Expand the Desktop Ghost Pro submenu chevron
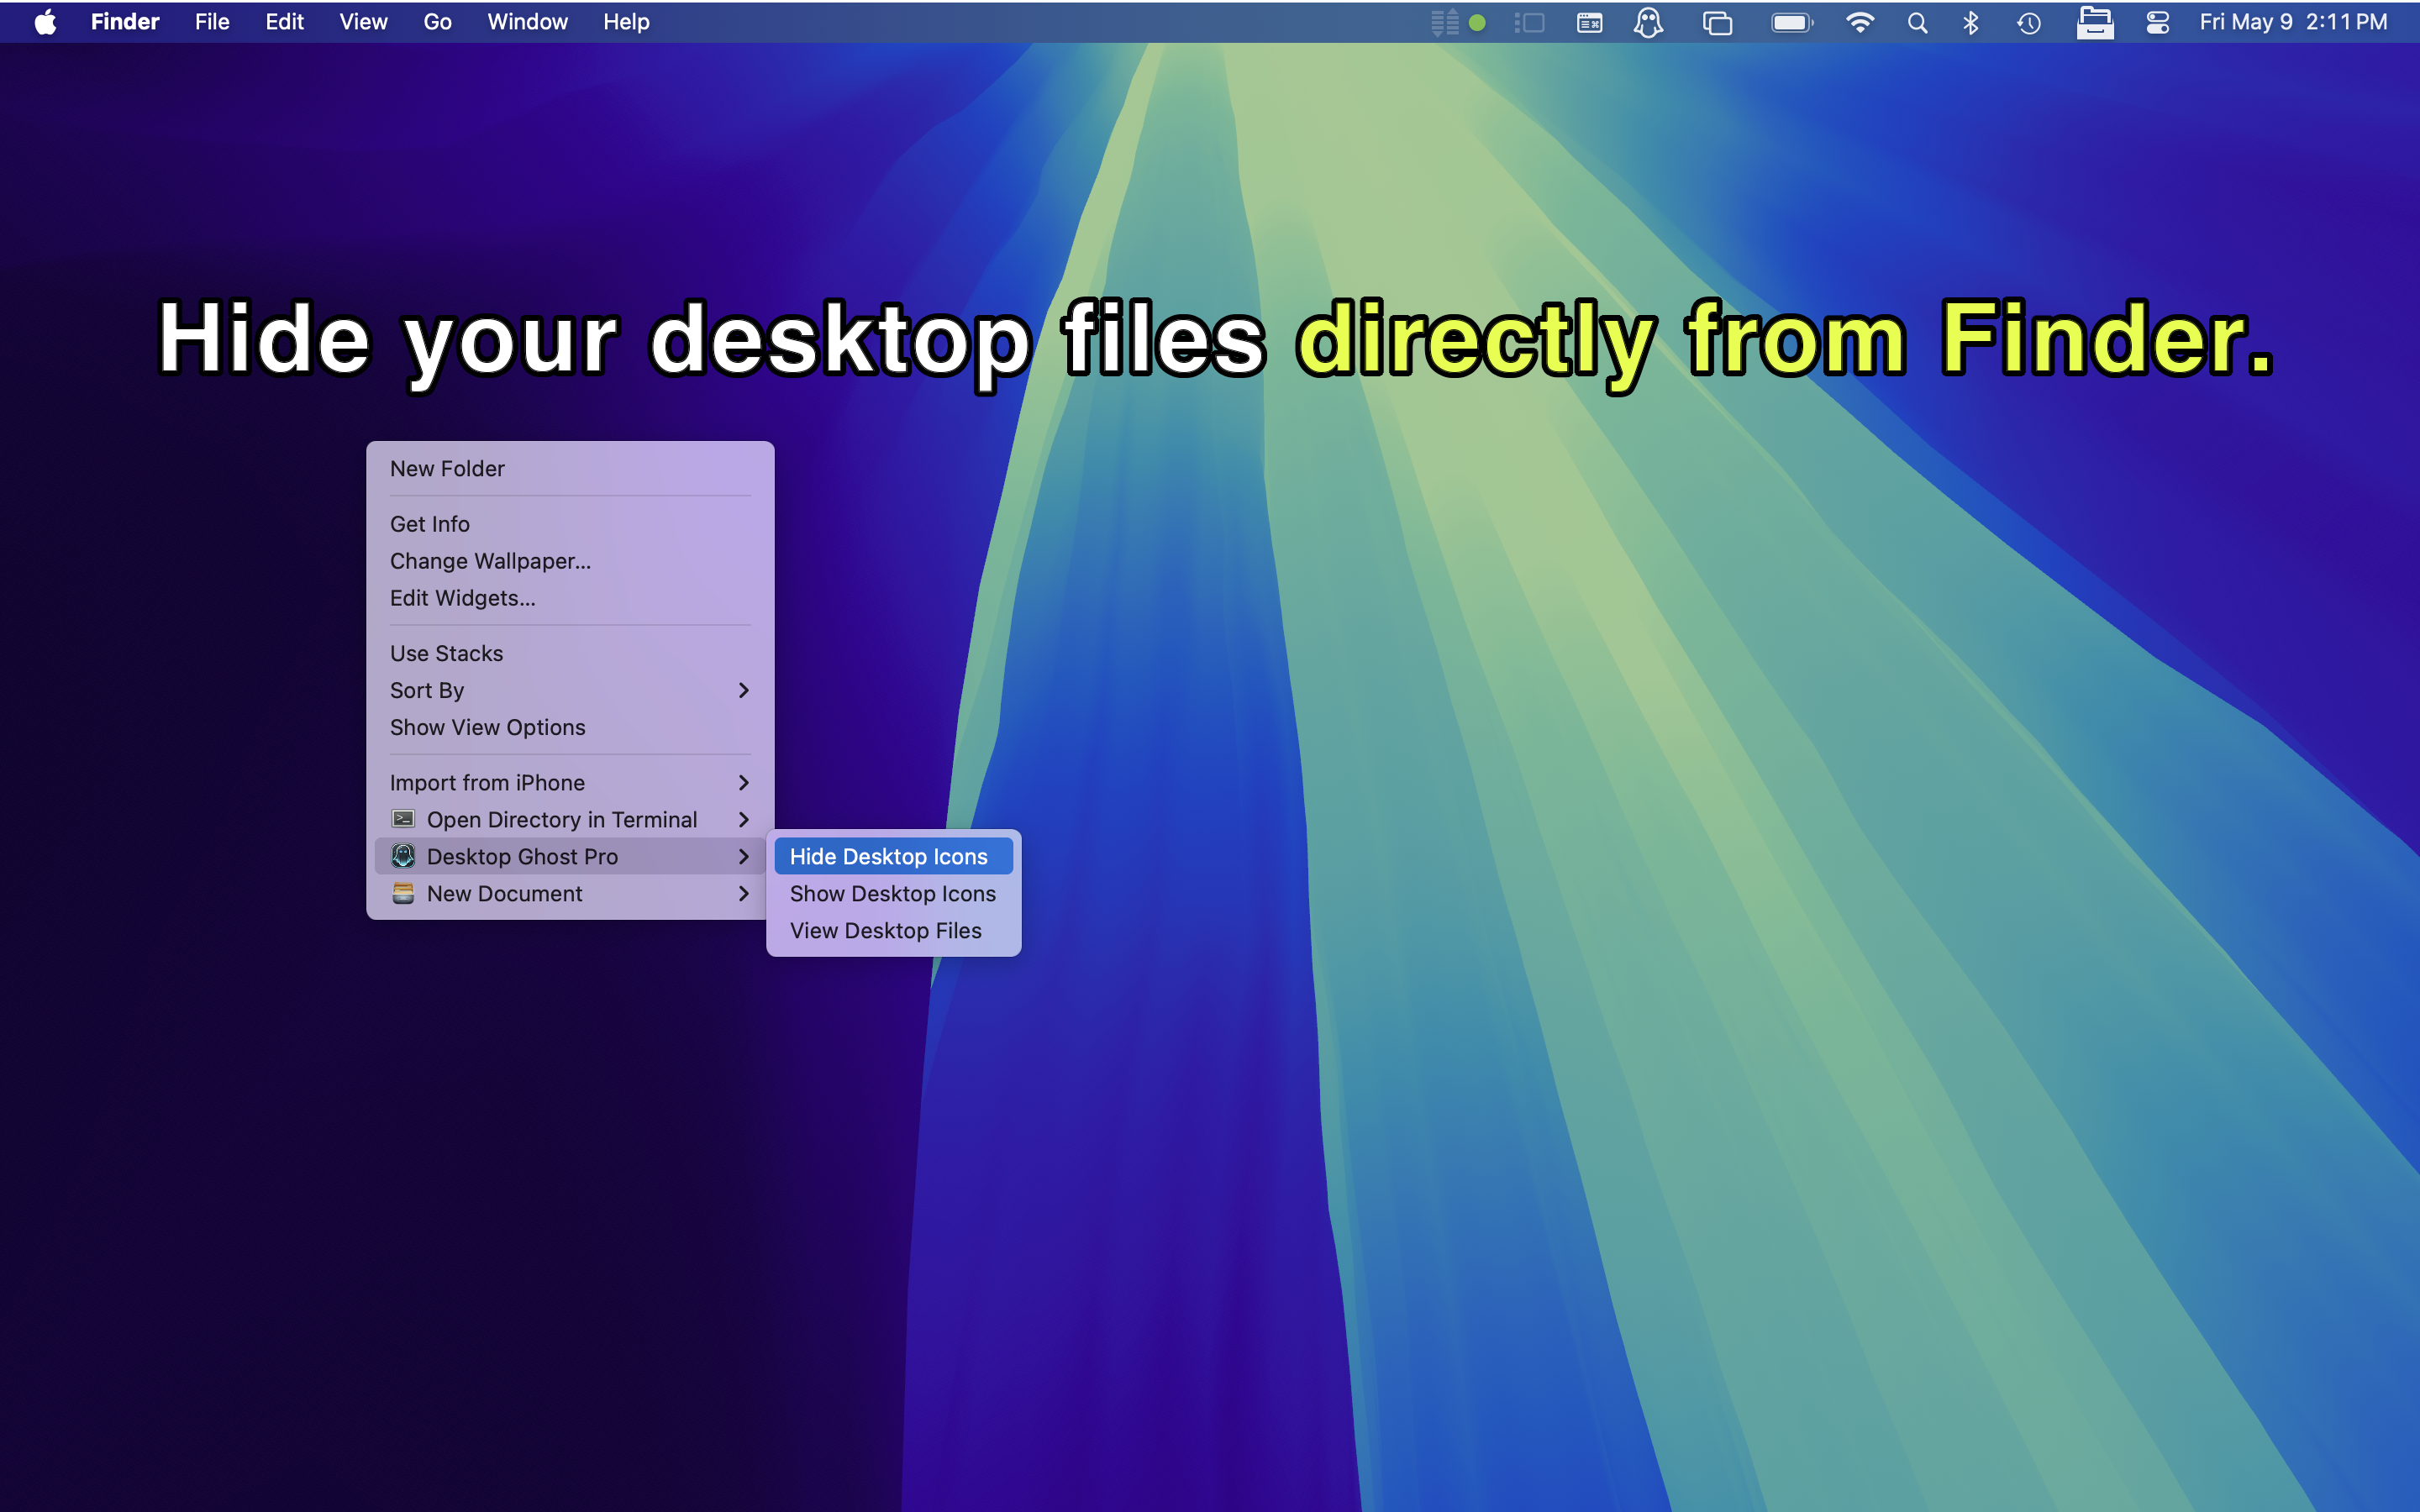The width and height of the screenshot is (2420, 1512). (x=743, y=856)
